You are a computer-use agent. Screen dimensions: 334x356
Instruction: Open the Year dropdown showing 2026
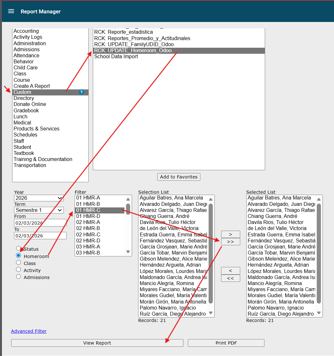[39, 198]
